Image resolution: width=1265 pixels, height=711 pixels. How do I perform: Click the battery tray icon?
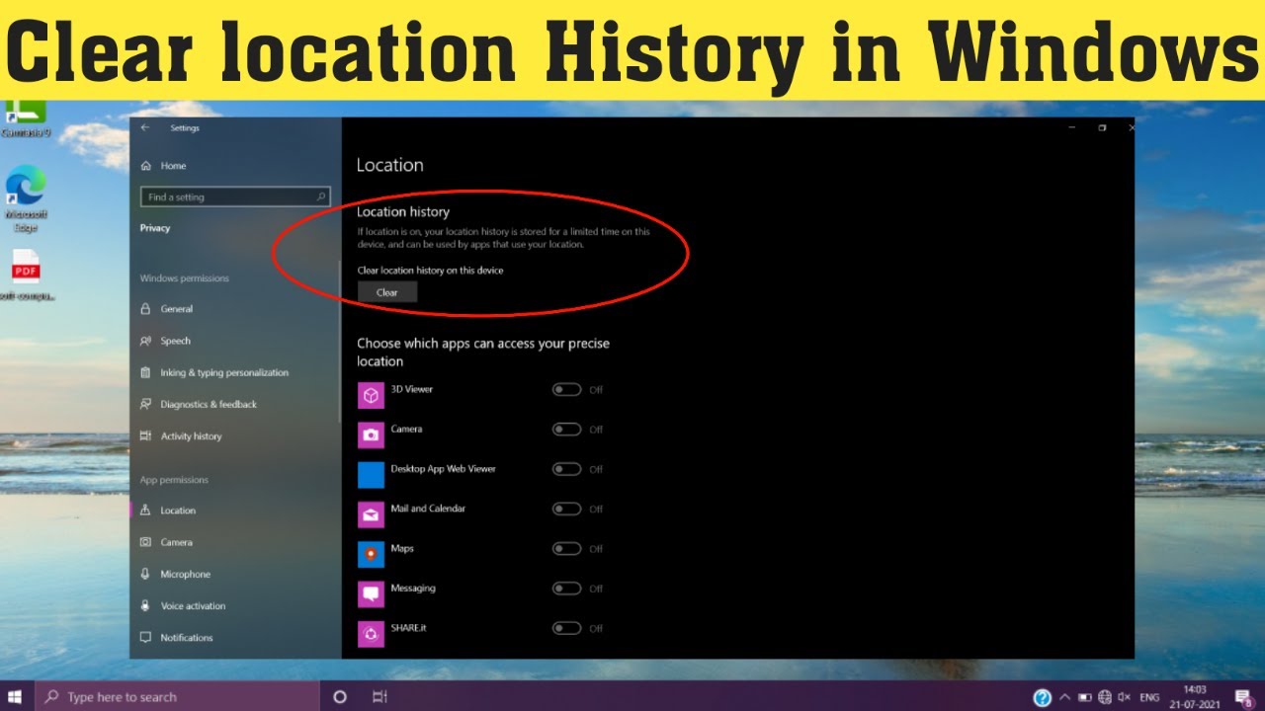[x=1084, y=697]
